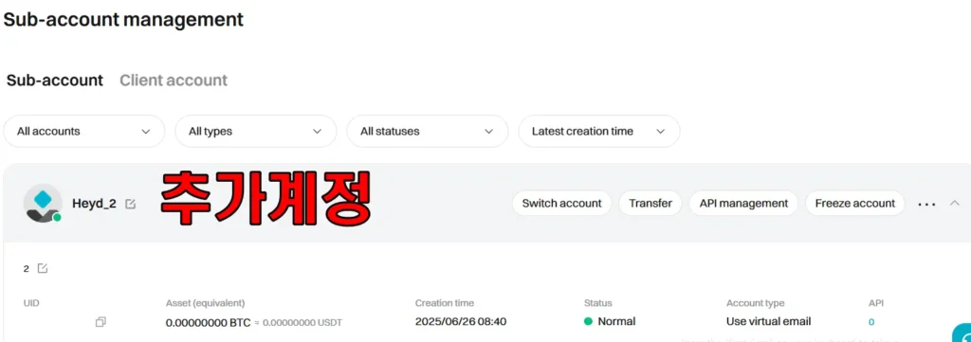Open the All accounts dropdown
This screenshot has width=971, height=342.
coord(84,131)
